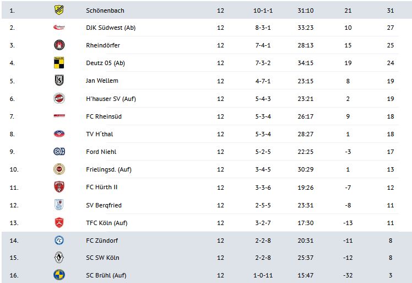The width and height of the screenshot is (412, 283).
Task: Click the Deutz 05 yellow-black crest
Action: [59, 63]
